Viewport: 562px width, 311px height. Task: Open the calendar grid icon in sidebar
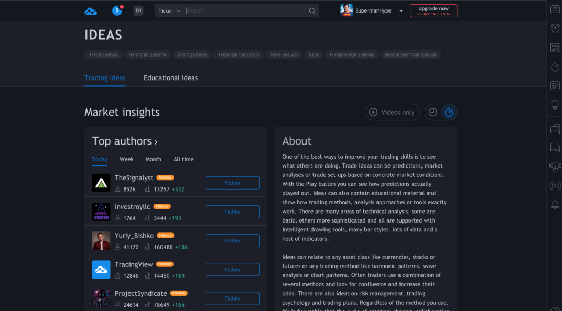coord(555,85)
